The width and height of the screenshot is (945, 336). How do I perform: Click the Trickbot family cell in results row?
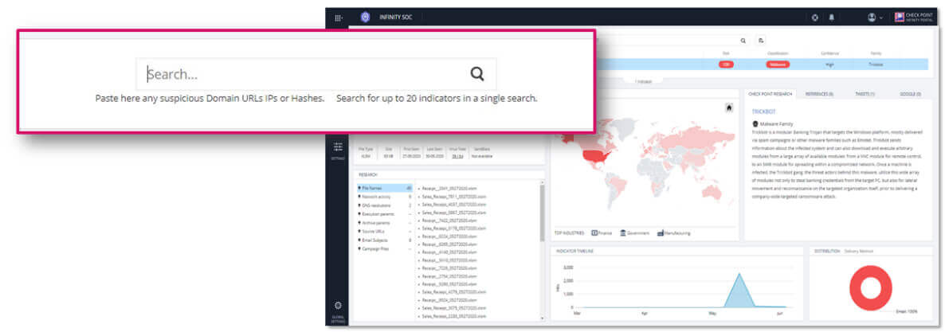point(876,64)
